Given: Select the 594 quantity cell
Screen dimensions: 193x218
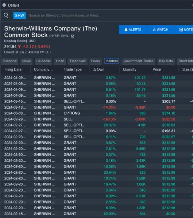Looking at the screenshot, I should click(142, 214).
